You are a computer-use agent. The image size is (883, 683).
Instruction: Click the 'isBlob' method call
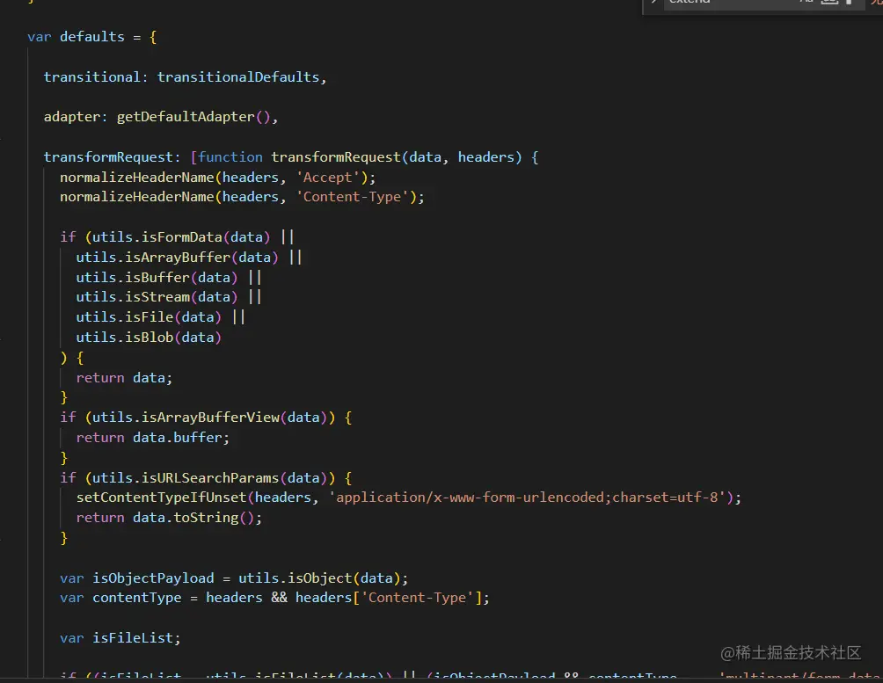(150, 338)
